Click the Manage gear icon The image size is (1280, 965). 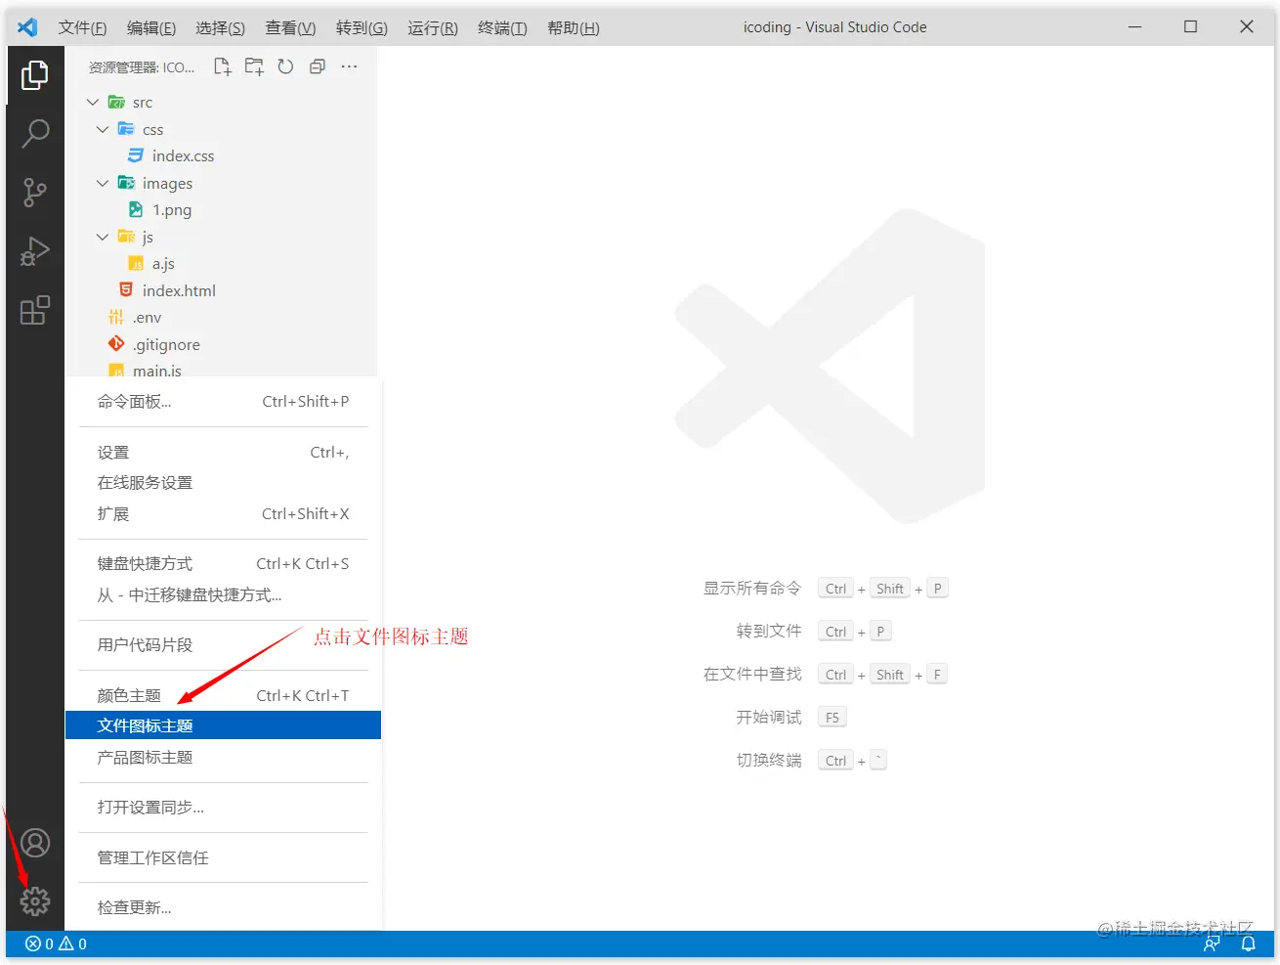35,900
